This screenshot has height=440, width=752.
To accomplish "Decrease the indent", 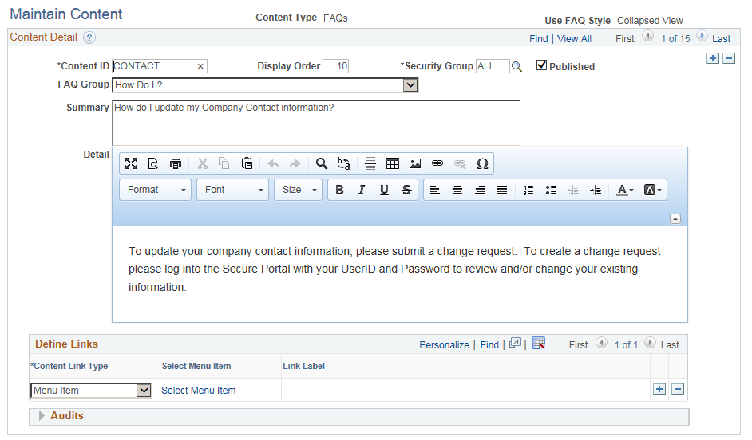I will (x=574, y=190).
